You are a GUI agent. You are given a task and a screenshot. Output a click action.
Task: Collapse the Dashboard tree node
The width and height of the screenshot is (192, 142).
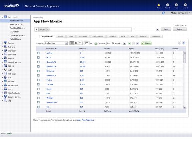pyautogui.click(x=2, y=17)
